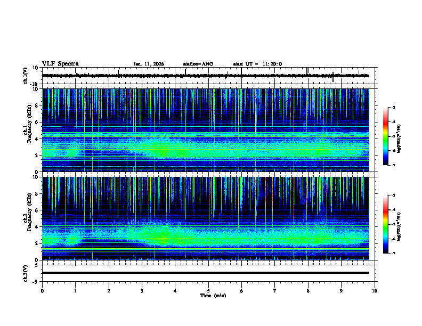This screenshot has width=422, height=326.
Task: Click the ch.3 flat voltage trace line
Action: coord(206,273)
